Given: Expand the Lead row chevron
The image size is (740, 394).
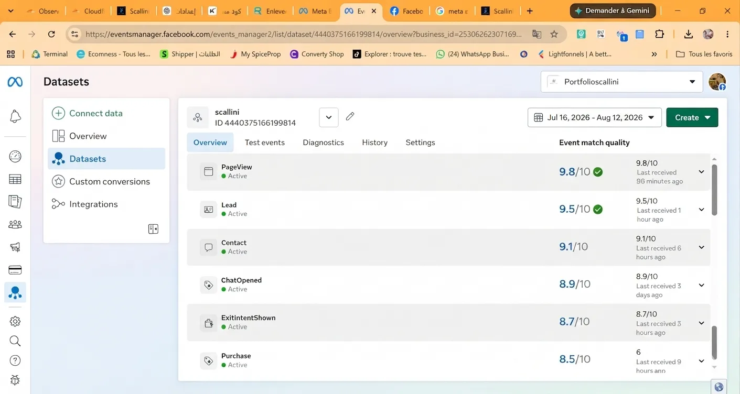Looking at the screenshot, I should [701, 210].
